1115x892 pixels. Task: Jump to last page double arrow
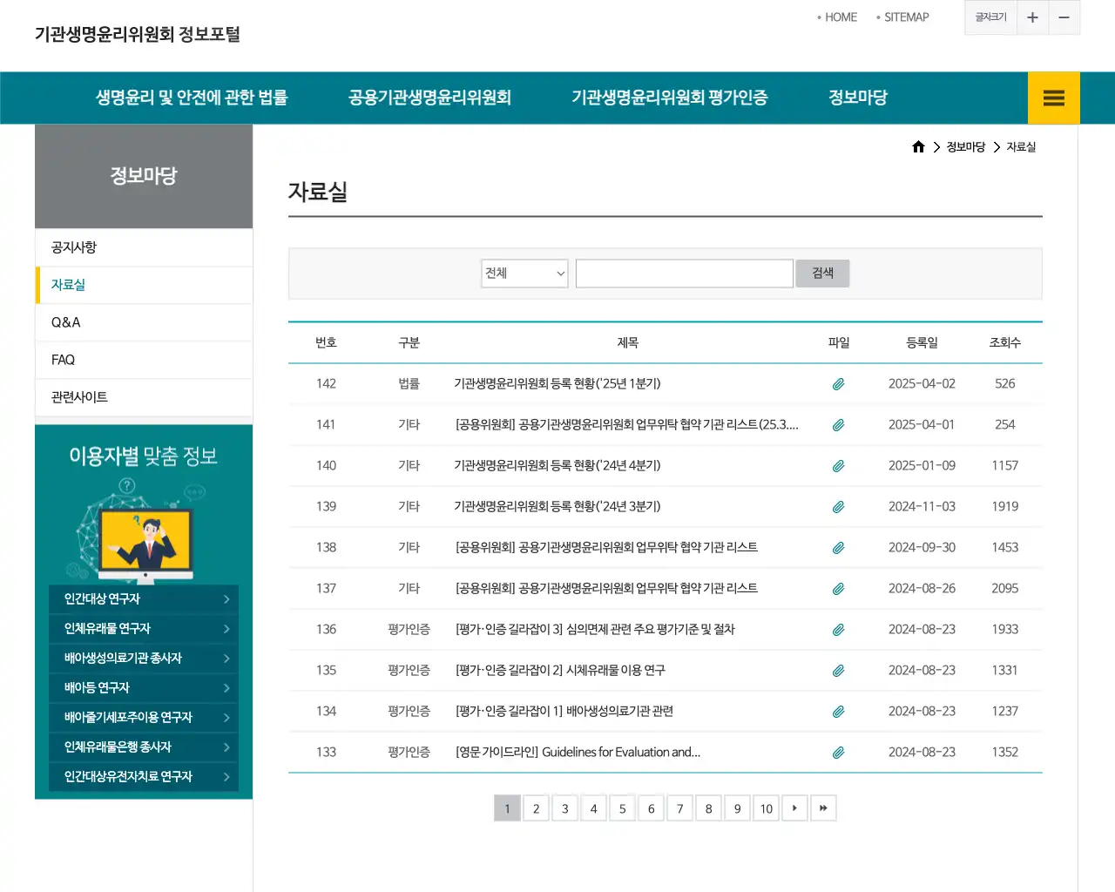click(x=823, y=808)
